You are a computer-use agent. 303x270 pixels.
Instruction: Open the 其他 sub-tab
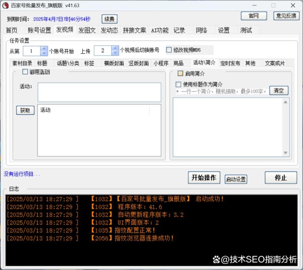click(x=250, y=63)
